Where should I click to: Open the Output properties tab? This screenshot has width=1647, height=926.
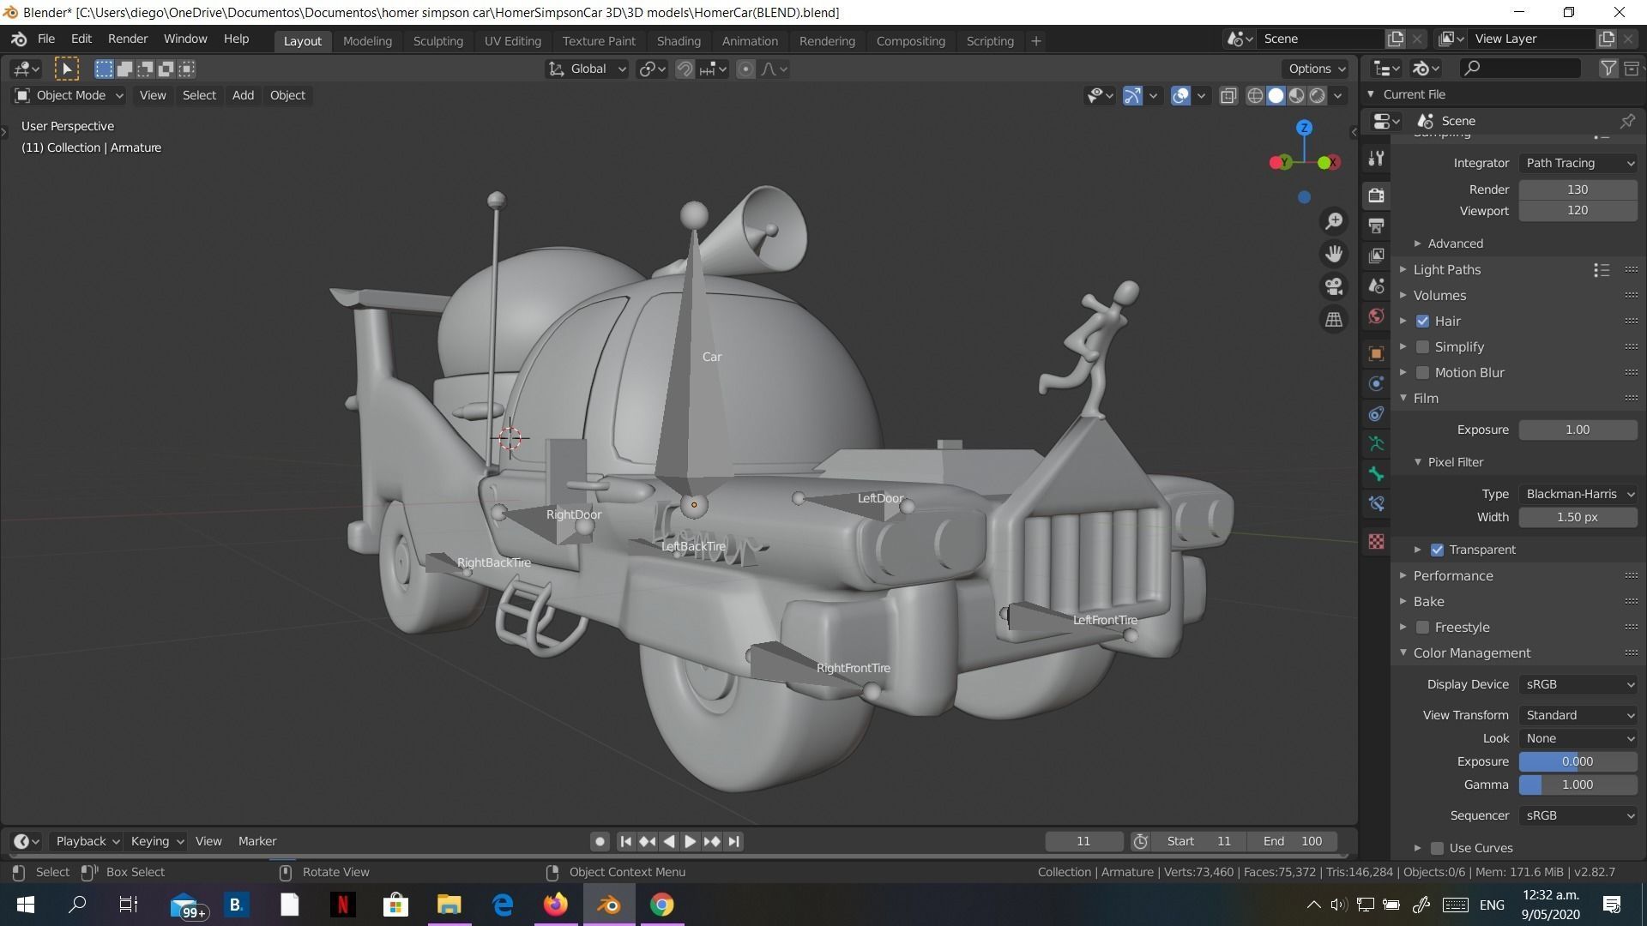point(1376,225)
